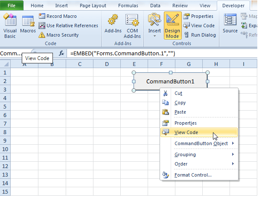Select Format Control from context menu
Screen dimensions: 259x200
[x=193, y=175]
